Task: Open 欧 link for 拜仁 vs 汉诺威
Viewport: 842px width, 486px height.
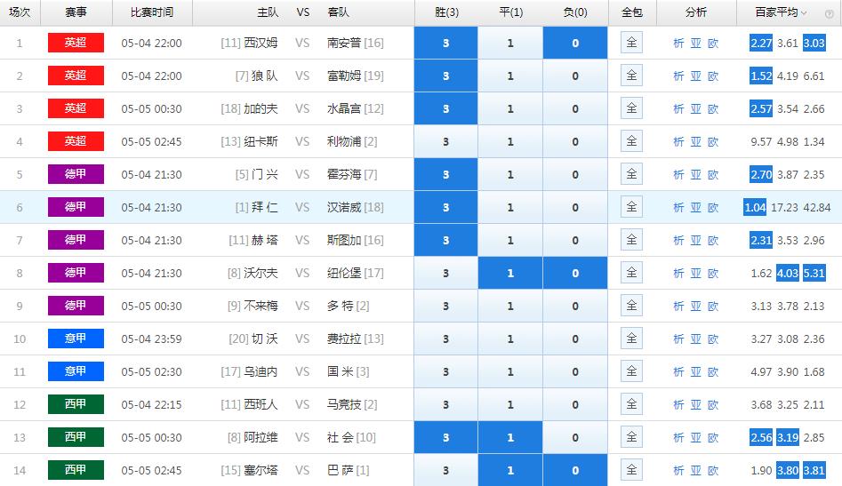Action: point(713,207)
